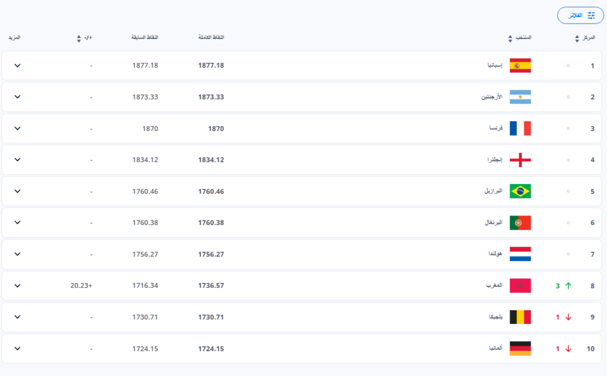
Task: Click the Argentina flag icon
Action: point(520,97)
